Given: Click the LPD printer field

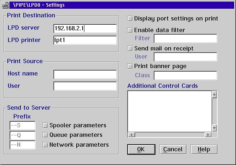Looking at the screenshot, I should point(85,40).
